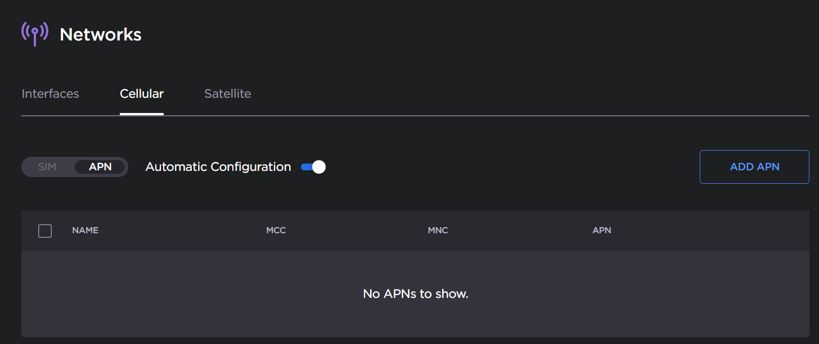819x344 pixels.
Task: Sort the table by MNC column
Action: pos(438,230)
